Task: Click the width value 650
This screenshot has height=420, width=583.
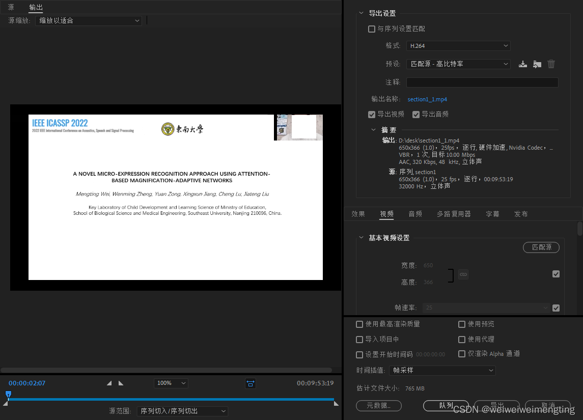Action: pos(428,265)
